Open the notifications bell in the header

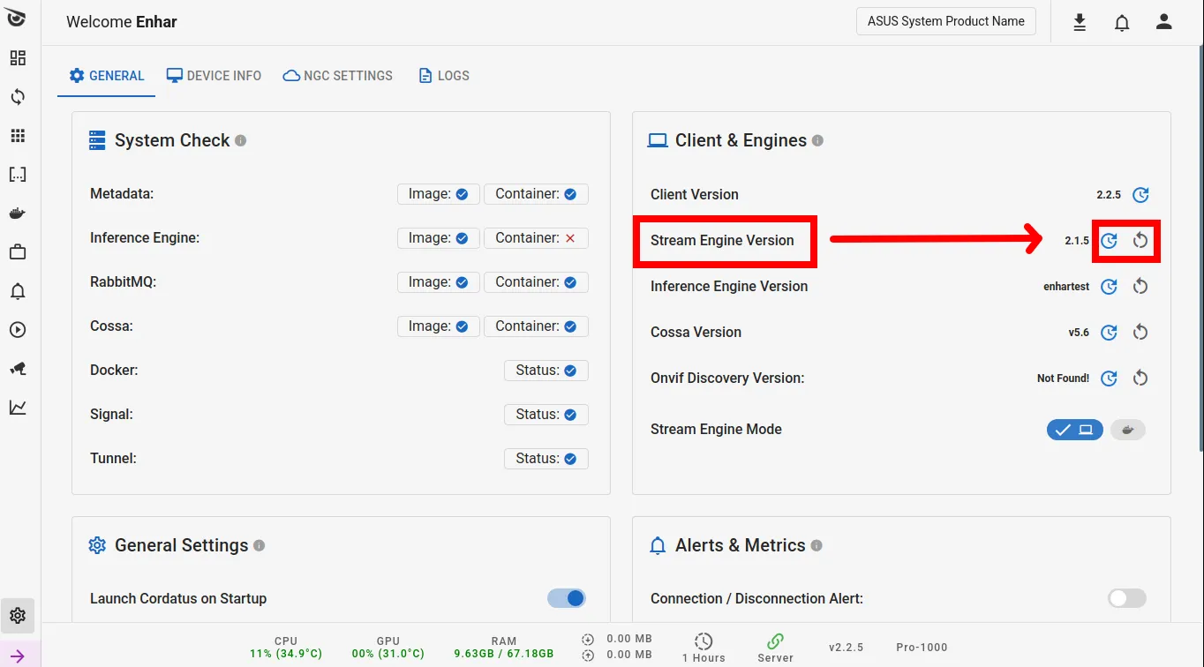(x=1122, y=23)
